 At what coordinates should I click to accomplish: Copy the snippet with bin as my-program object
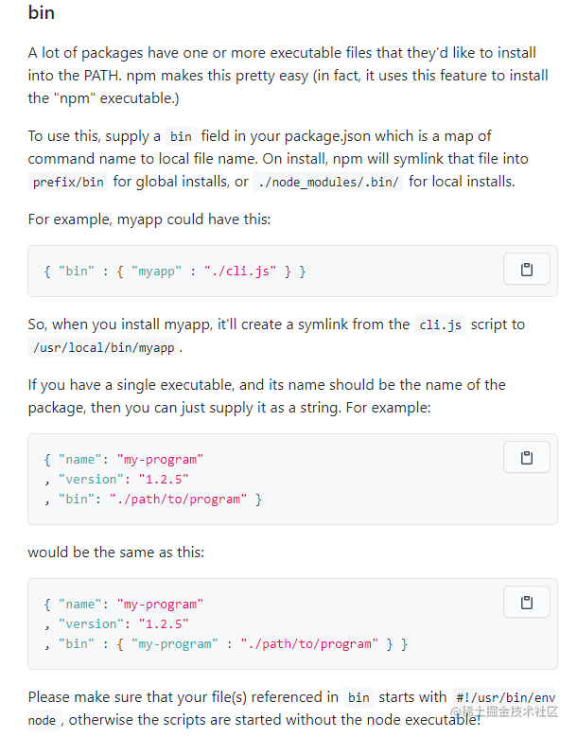tap(526, 602)
